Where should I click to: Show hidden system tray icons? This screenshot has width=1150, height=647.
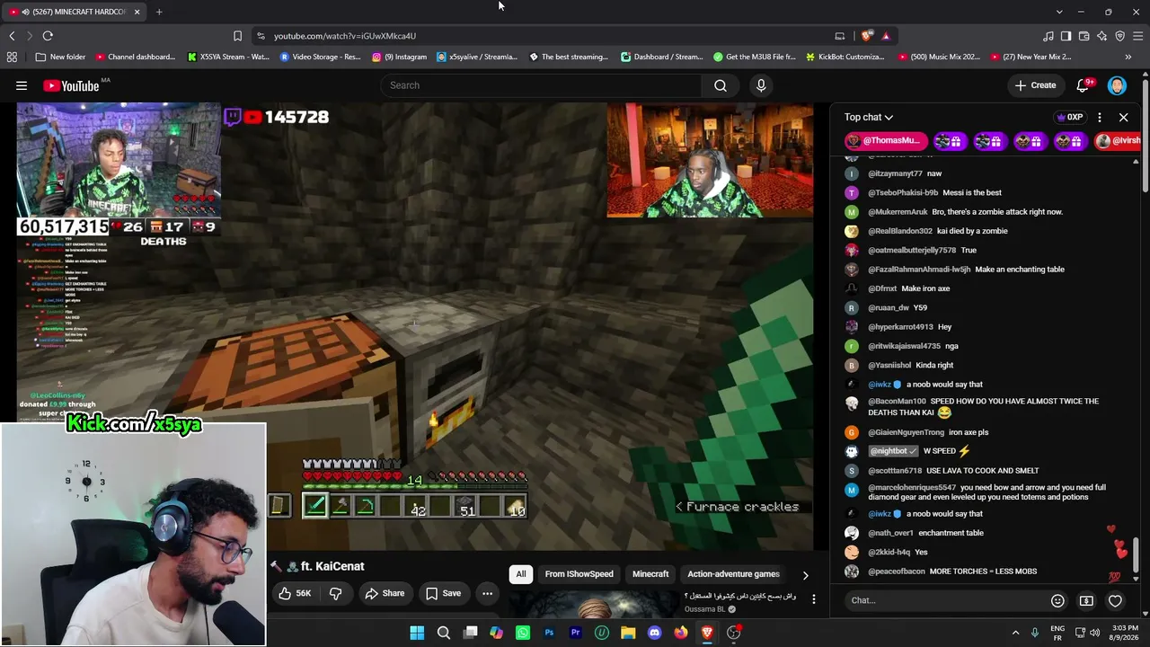point(1015,633)
